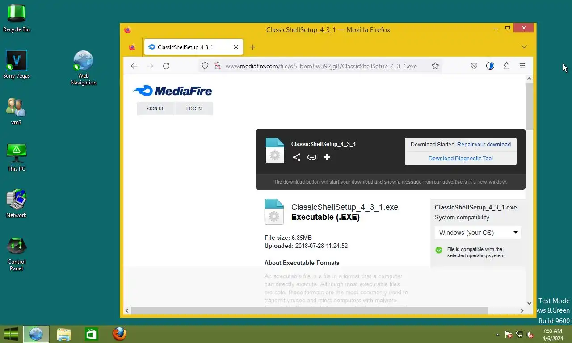Reload the MediaFire page
Viewport: 572px width, 343px height.
point(166,66)
